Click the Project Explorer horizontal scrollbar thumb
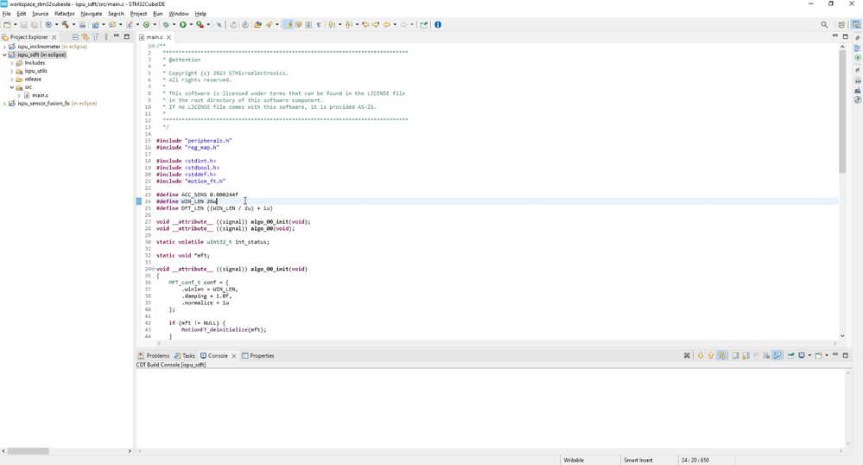The image size is (863, 465). coord(28,451)
